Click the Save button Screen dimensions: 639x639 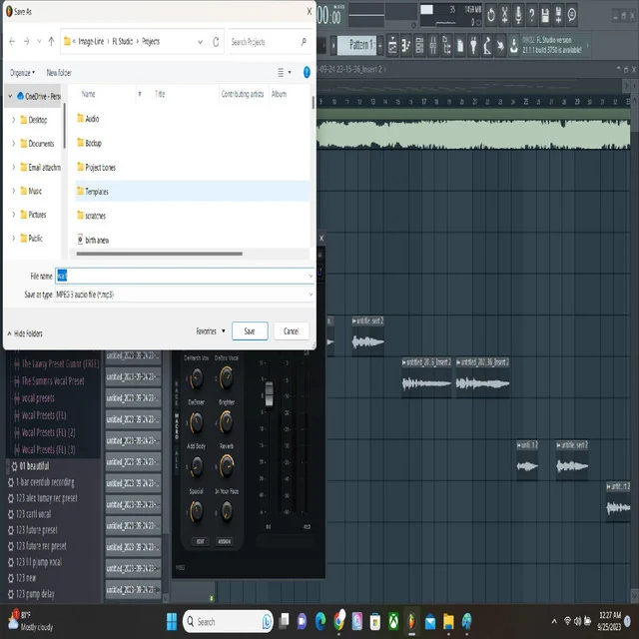(x=250, y=330)
